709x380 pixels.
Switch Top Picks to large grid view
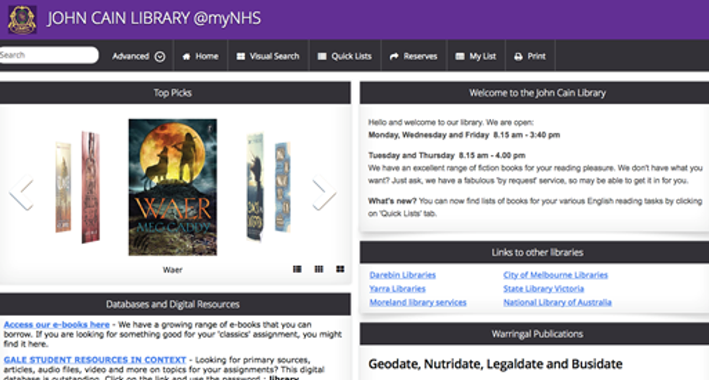point(340,269)
